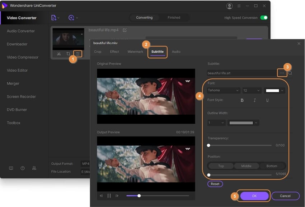Click the preview playback progress slider
This screenshot has height=207, width=305.
pos(158,196)
